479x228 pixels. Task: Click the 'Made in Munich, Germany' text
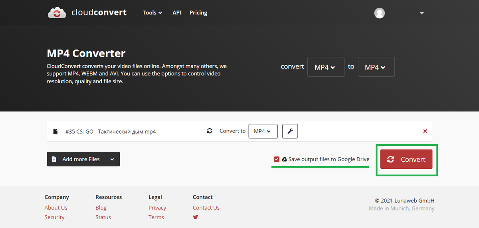(402, 209)
